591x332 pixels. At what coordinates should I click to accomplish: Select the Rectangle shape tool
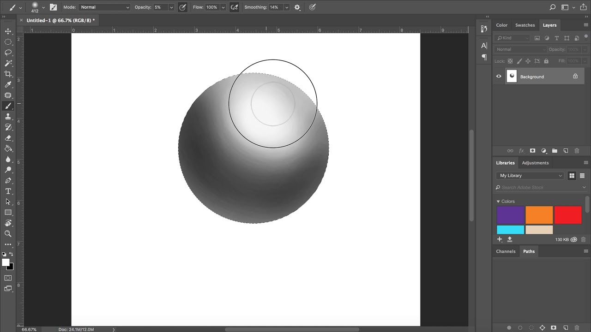pos(8,213)
